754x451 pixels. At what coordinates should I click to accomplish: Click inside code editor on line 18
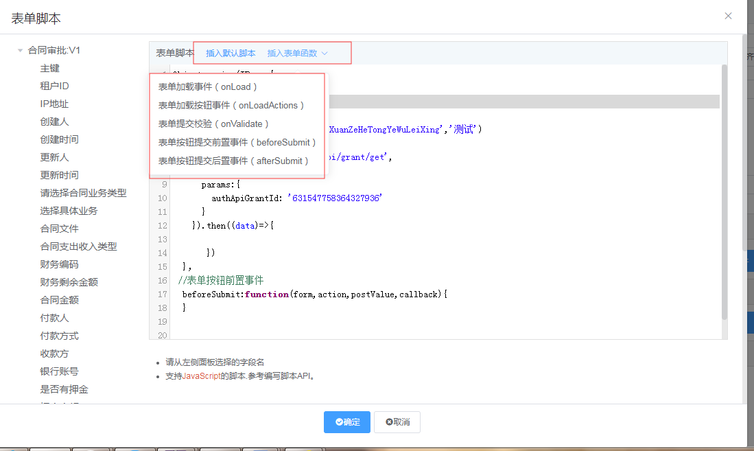(412, 322)
